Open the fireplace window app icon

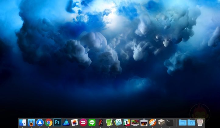pos(144,123)
